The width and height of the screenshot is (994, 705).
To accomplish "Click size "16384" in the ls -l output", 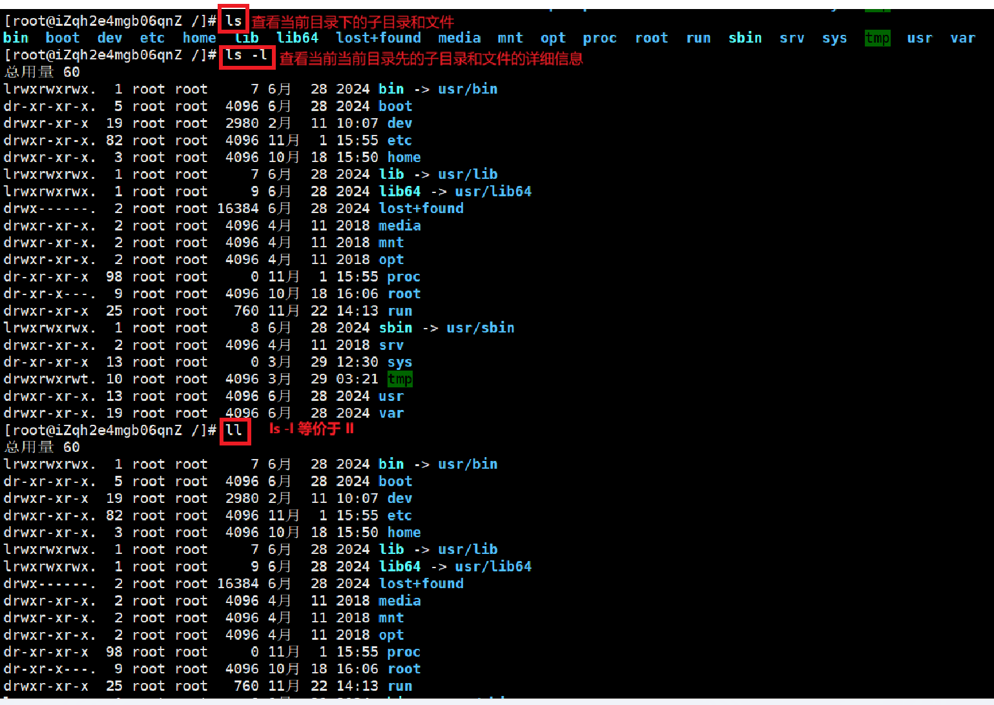I will [x=238, y=209].
